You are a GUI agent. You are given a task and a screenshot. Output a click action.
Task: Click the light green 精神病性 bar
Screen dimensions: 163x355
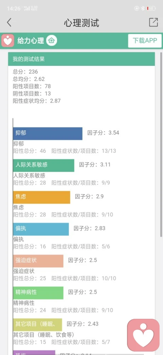click(x=38, y=293)
